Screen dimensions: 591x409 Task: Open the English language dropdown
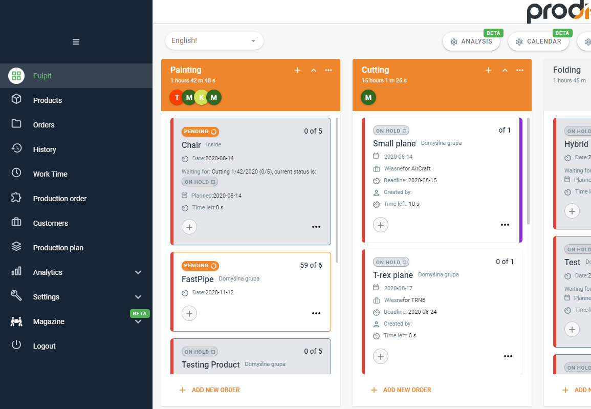(214, 41)
